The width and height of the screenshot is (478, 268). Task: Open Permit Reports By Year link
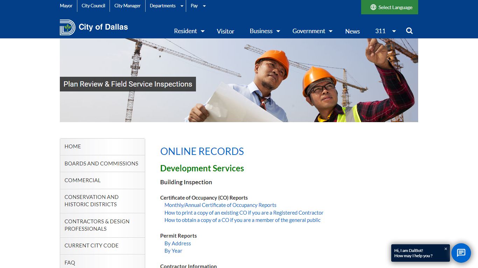click(x=173, y=251)
